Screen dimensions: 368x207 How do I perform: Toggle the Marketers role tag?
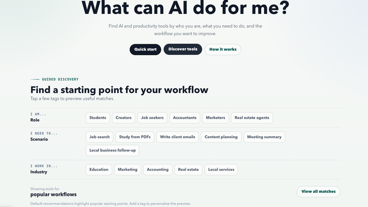click(215, 118)
